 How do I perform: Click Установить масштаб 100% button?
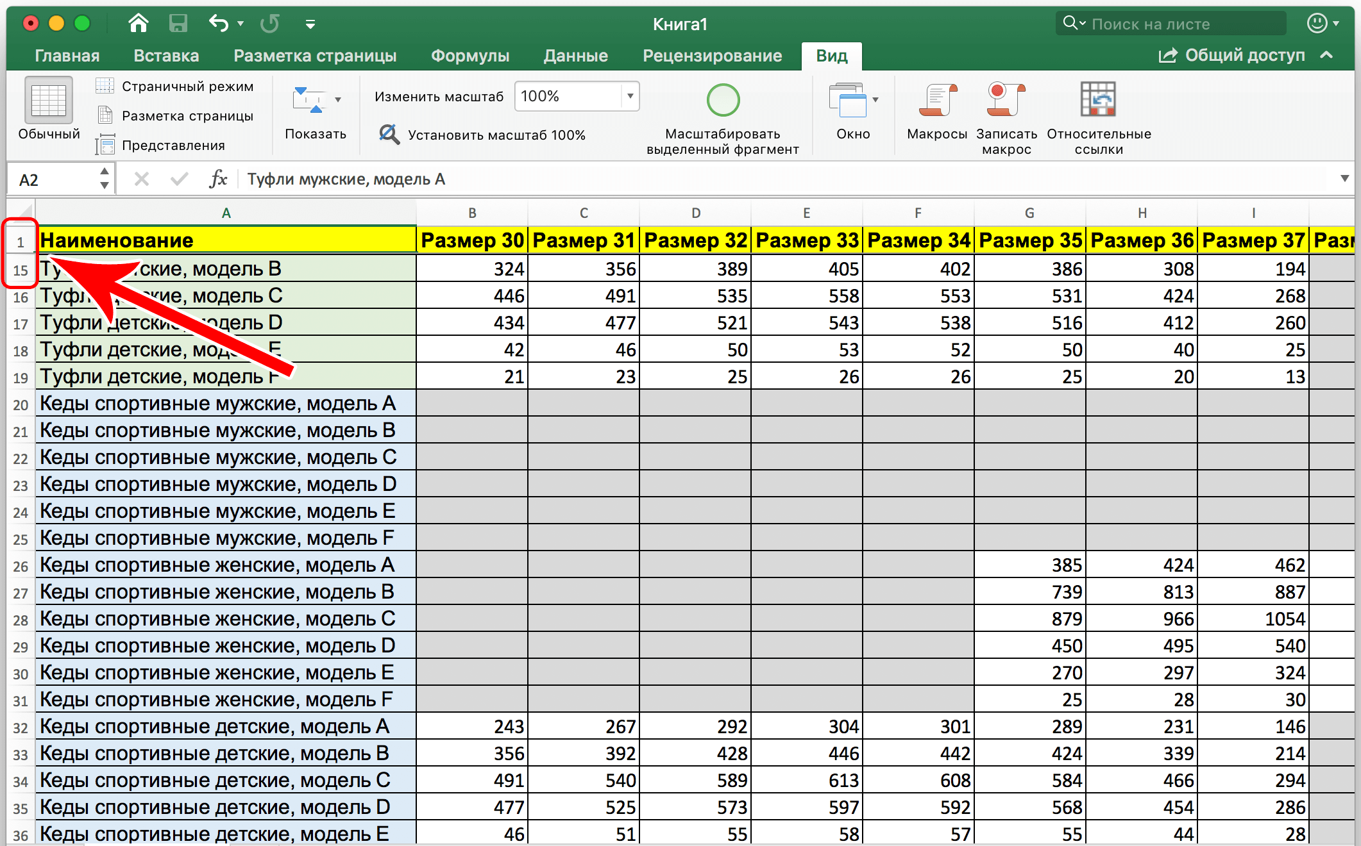tap(482, 135)
